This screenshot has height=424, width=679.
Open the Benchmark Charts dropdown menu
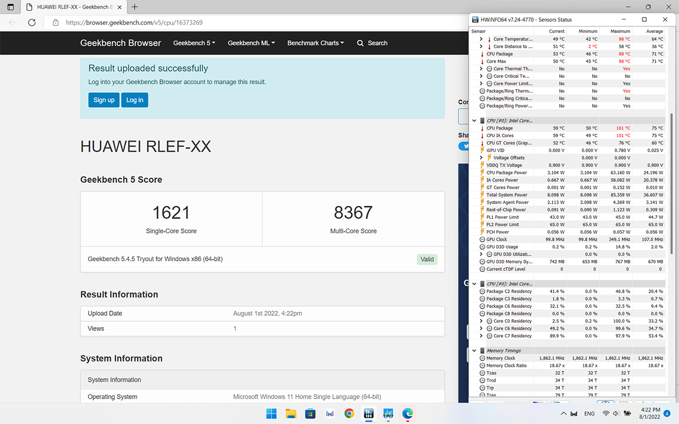(316, 43)
